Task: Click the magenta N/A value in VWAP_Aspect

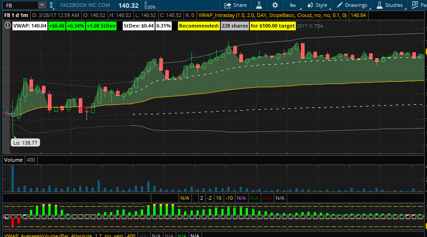Action: click(241, 198)
